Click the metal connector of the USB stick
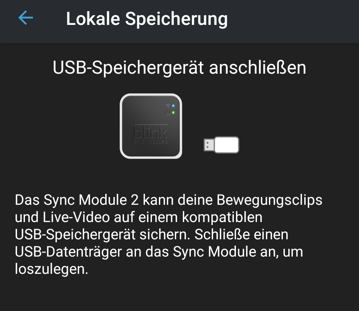Viewport: 359px width, 311px height. pos(209,145)
